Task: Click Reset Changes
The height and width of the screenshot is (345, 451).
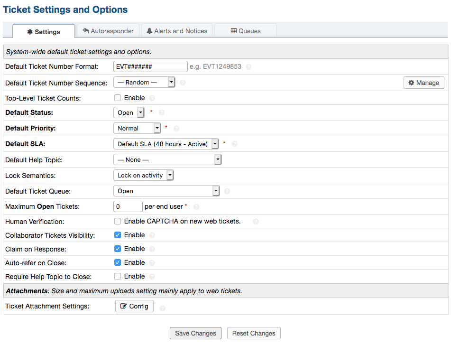Action: pyautogui.click(x=254, y=333)
